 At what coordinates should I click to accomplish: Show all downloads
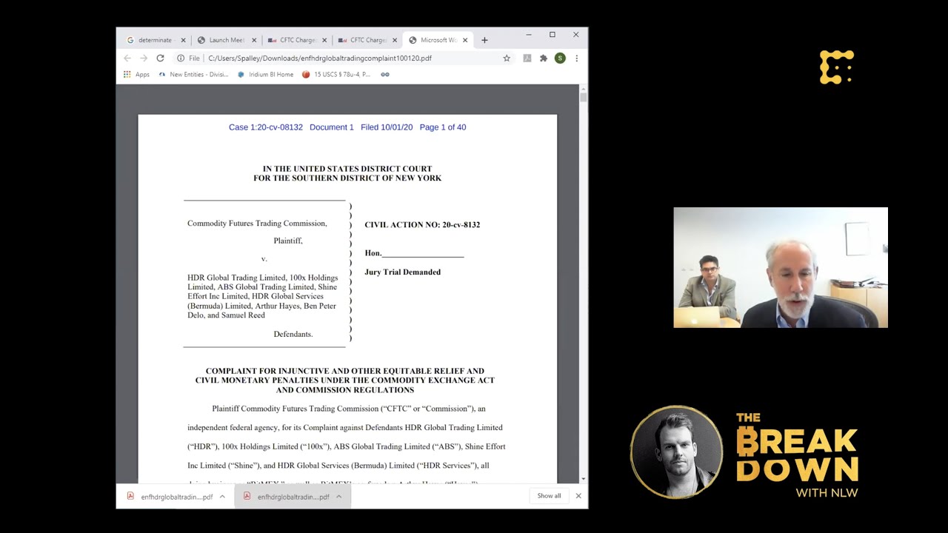tap(549, 496)
